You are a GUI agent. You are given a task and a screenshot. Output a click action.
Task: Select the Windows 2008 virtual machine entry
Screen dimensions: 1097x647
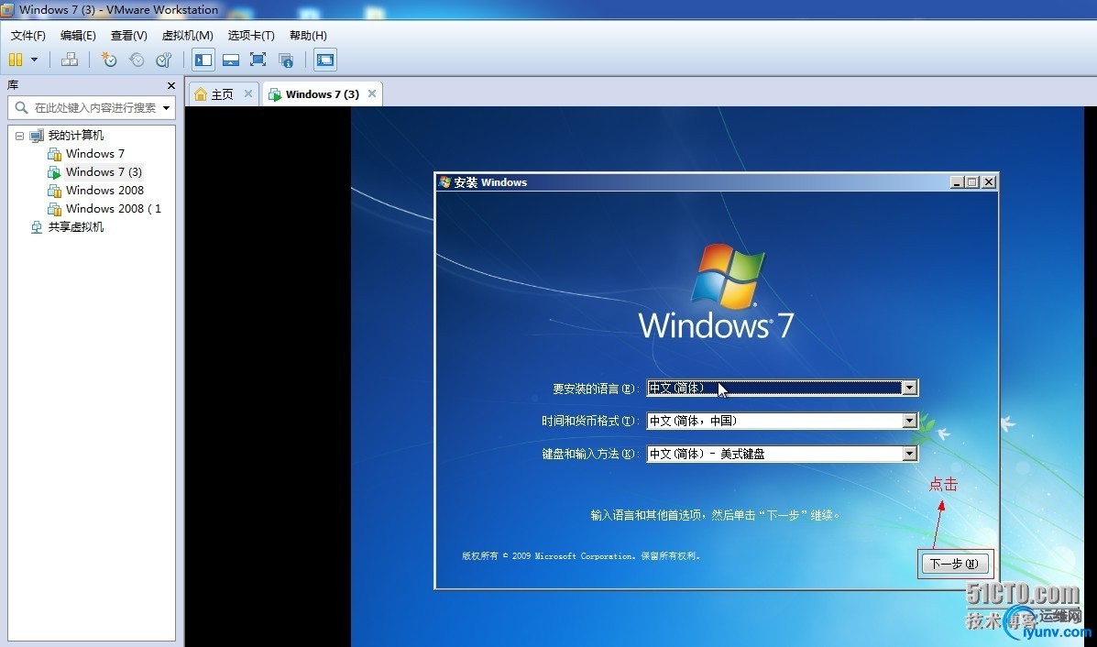click(105, 191)
